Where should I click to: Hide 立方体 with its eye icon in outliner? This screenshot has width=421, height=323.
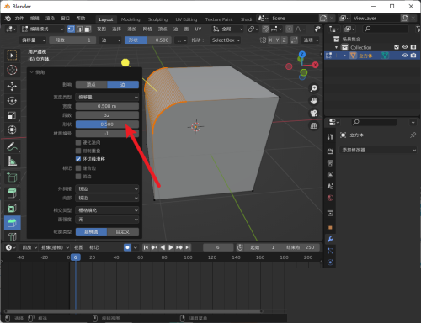click(405, 56)
